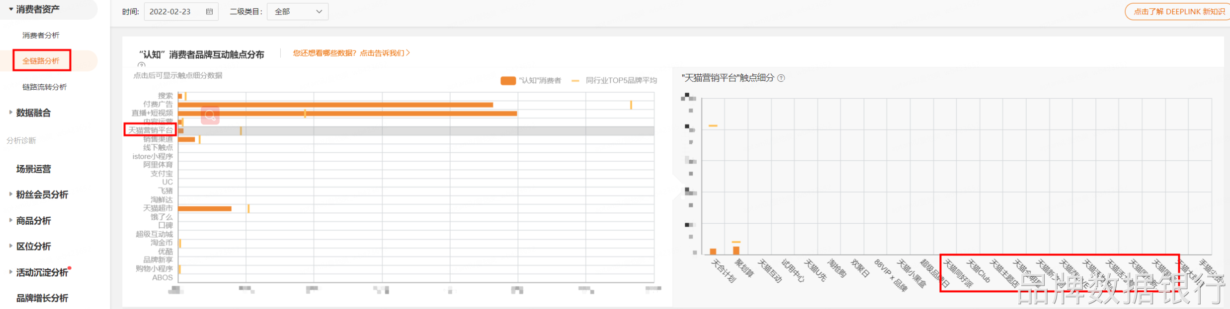1230x309 pixels.
Task: Click the 口碑 row label
Action: click(x=165, y=225)
